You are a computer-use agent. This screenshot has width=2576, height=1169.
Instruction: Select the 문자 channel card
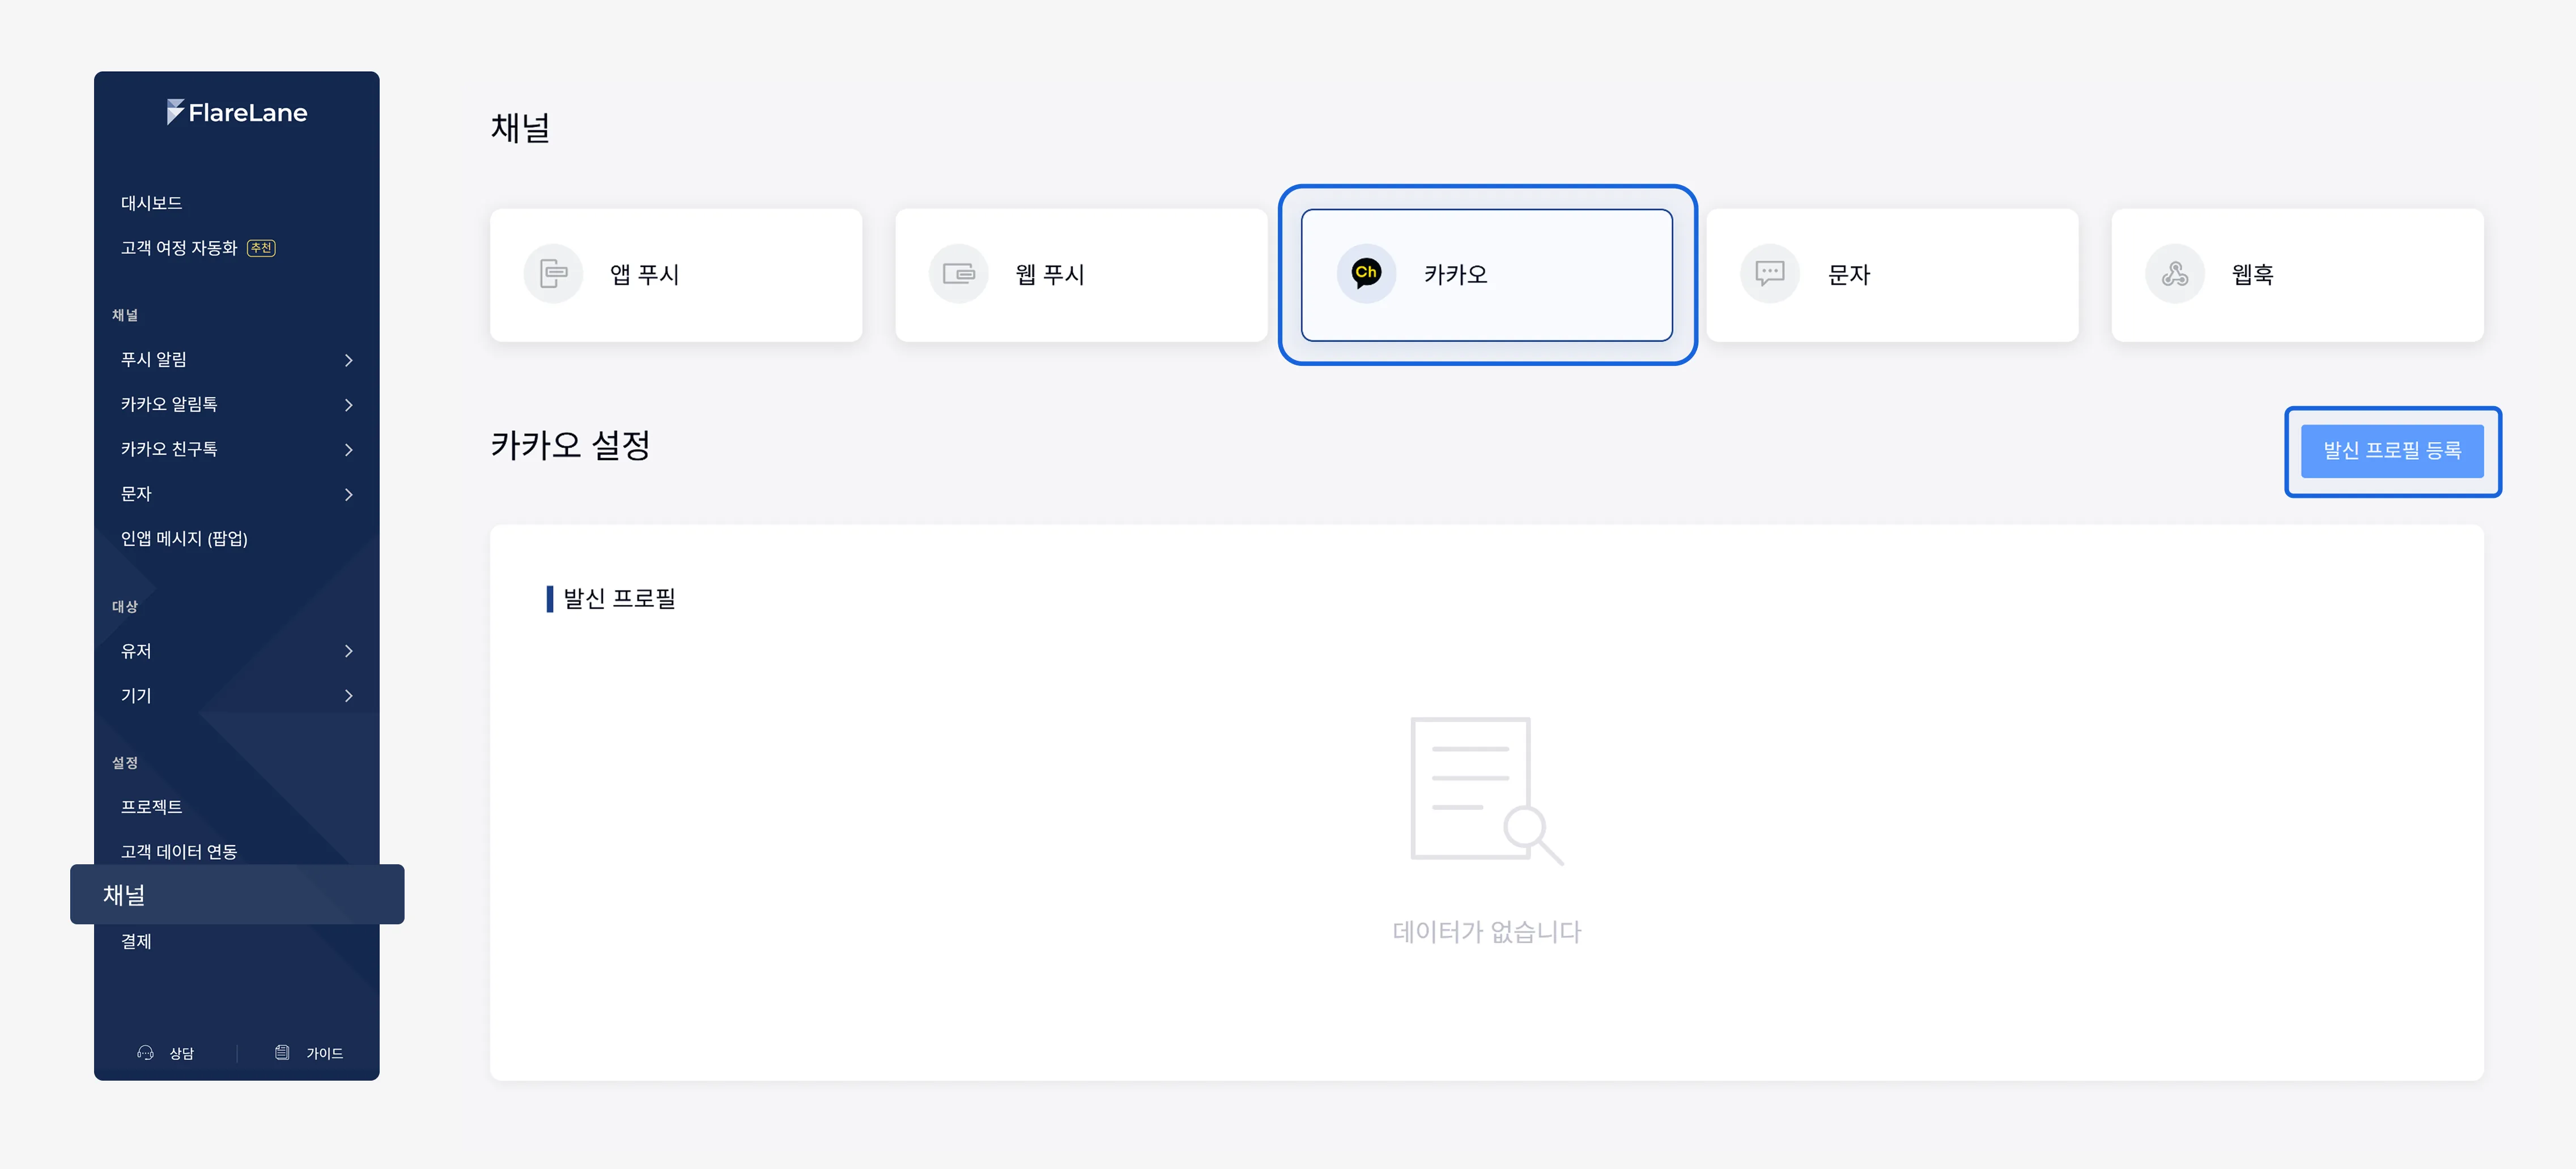pyautogui.click(x=1892, y=275)
